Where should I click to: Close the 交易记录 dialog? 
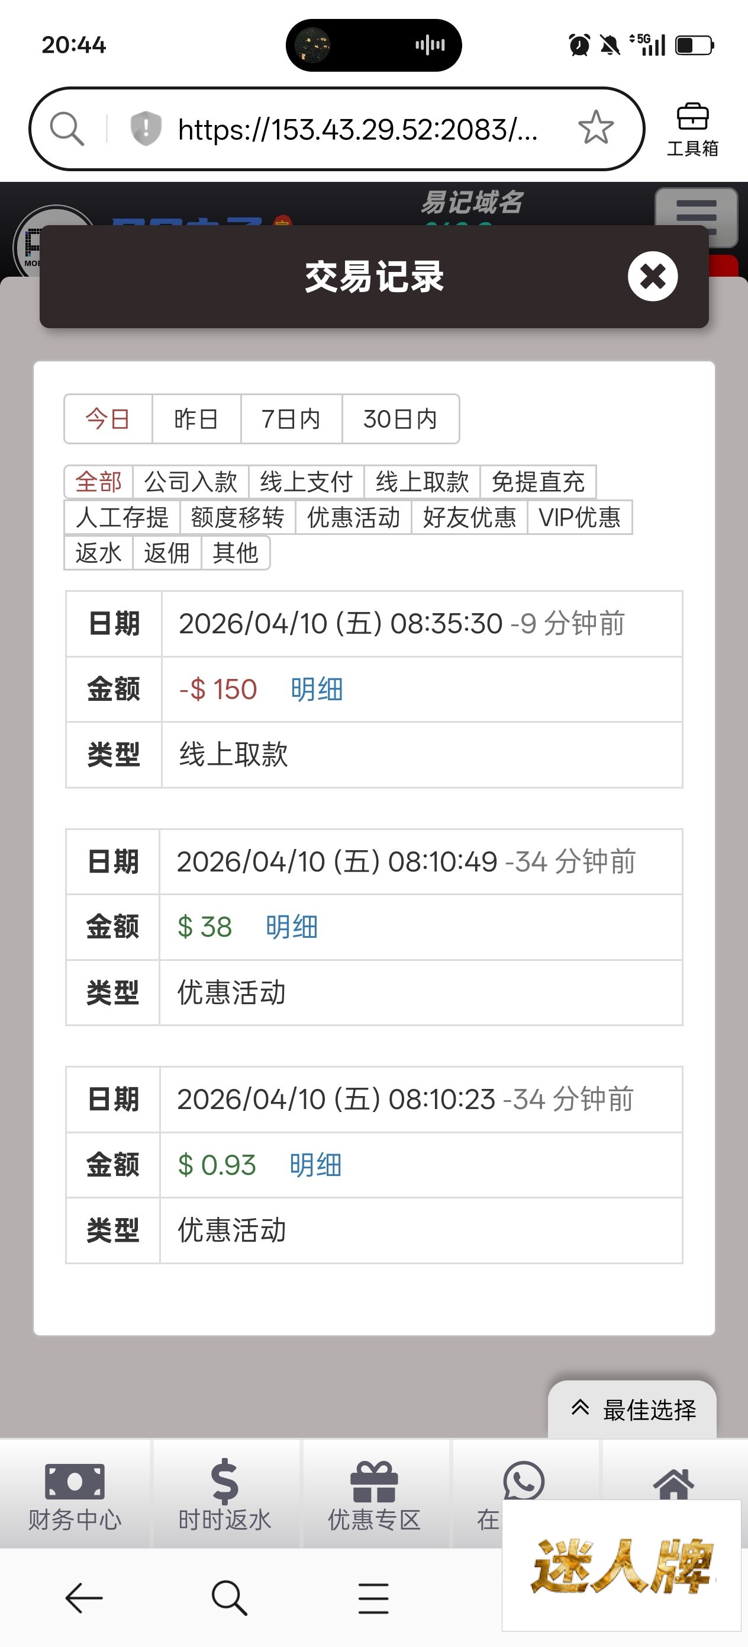(x=652, y=277)
